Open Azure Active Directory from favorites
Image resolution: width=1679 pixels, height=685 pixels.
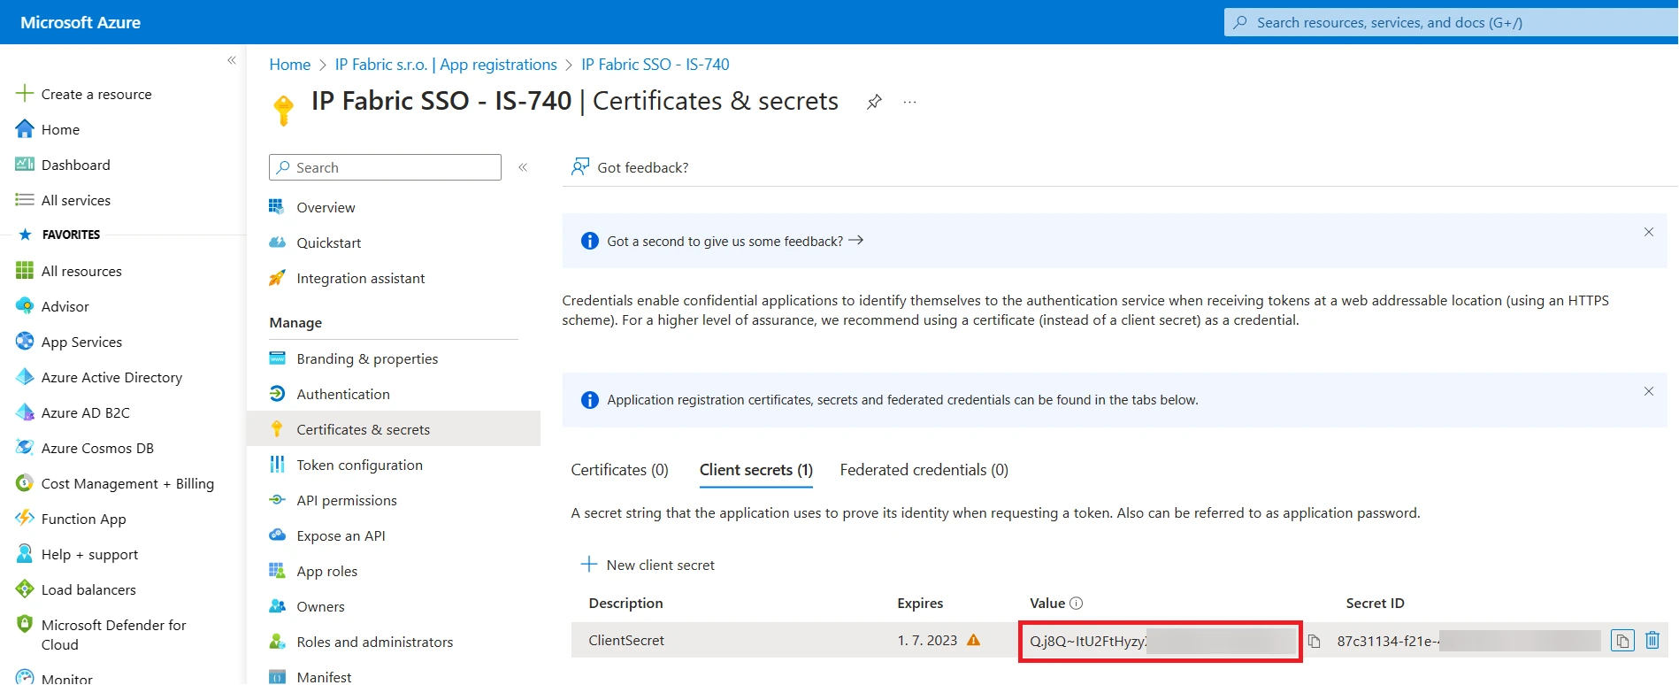(x=111, y=377)
